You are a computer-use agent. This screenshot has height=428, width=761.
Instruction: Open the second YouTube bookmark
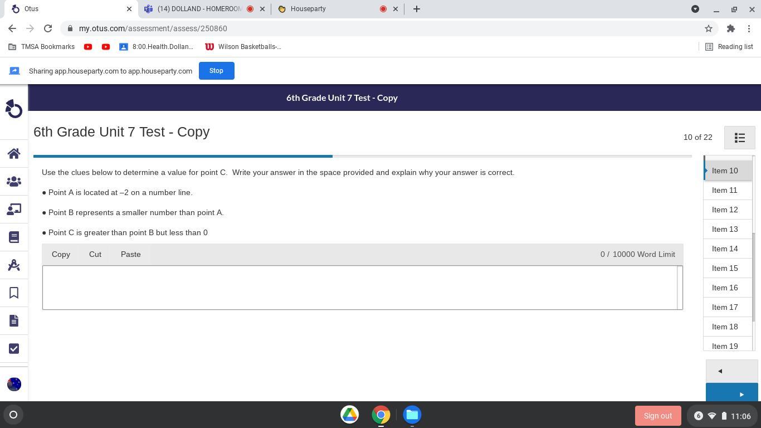point(106,47)
